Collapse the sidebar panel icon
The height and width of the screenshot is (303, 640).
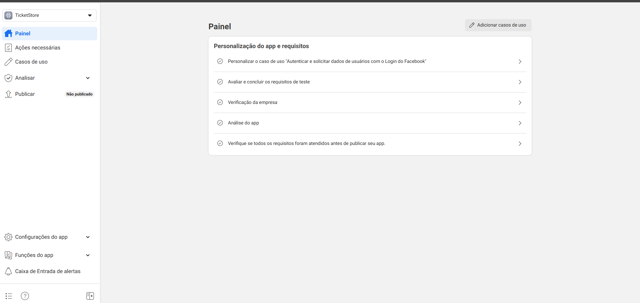(90, 296)
